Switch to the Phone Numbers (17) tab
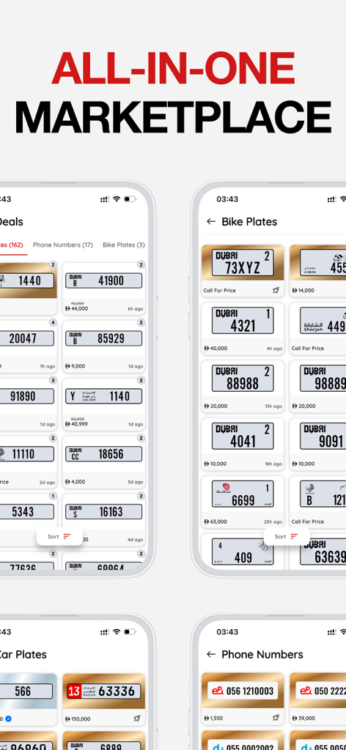 point(63,245)
